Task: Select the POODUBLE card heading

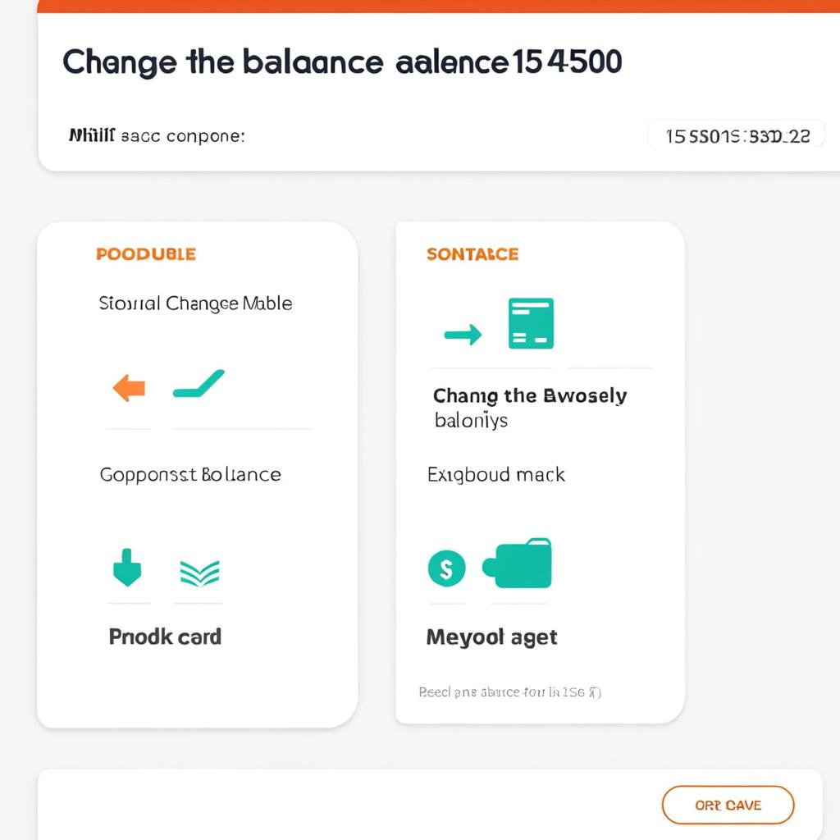Action: 146,254
